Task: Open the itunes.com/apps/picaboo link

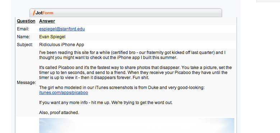Action: (64, 93)
